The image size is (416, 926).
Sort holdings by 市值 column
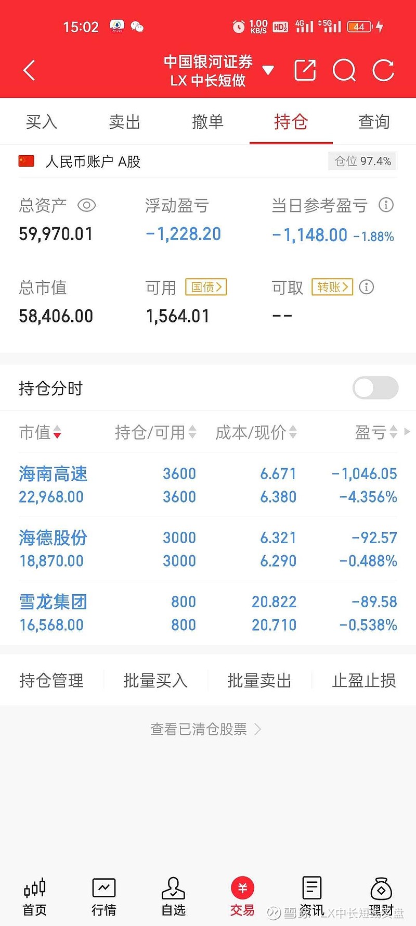tap(40, 432)
